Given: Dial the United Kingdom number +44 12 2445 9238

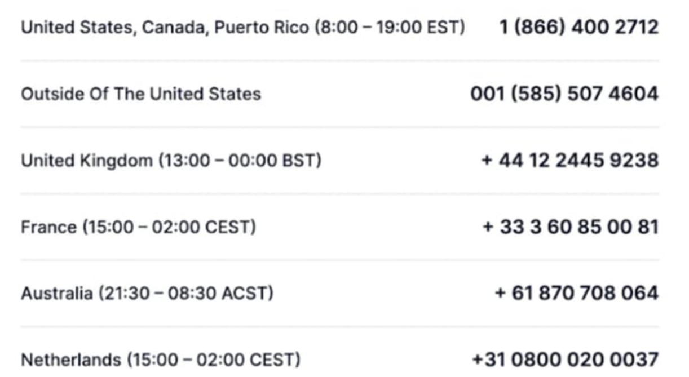Looking at the screenshot, I should [569, 161].
